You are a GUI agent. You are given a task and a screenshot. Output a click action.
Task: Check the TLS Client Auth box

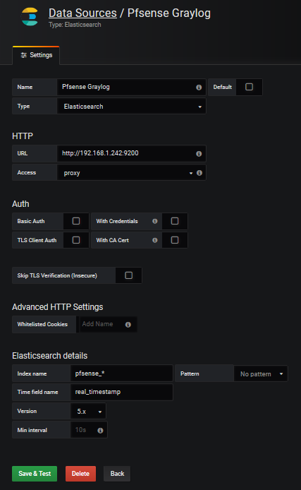pos(76,240)
